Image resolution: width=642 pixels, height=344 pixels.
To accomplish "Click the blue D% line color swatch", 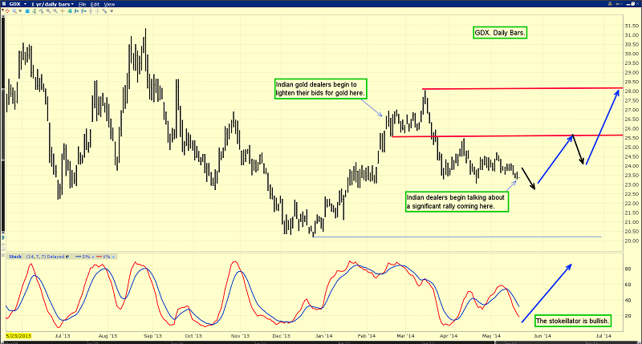I will point(78,257).
